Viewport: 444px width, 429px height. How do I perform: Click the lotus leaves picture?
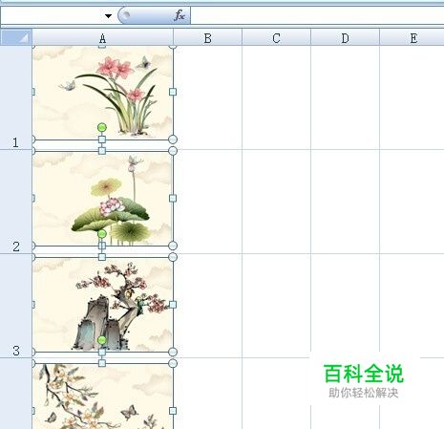tap(102, 199)
